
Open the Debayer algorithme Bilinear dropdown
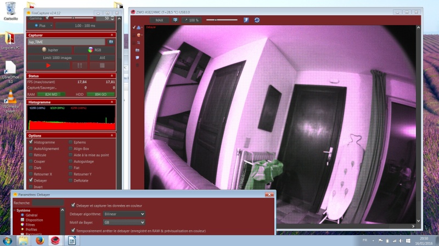pos(124,214)
